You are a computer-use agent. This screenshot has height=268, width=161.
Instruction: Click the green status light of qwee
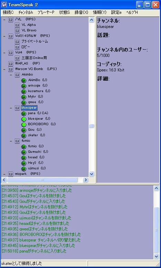click(x=23, y=102)
